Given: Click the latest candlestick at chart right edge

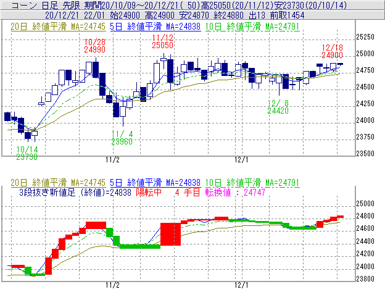Looking at the screenshot, I should pyautogui.click(x=340, y=64).
